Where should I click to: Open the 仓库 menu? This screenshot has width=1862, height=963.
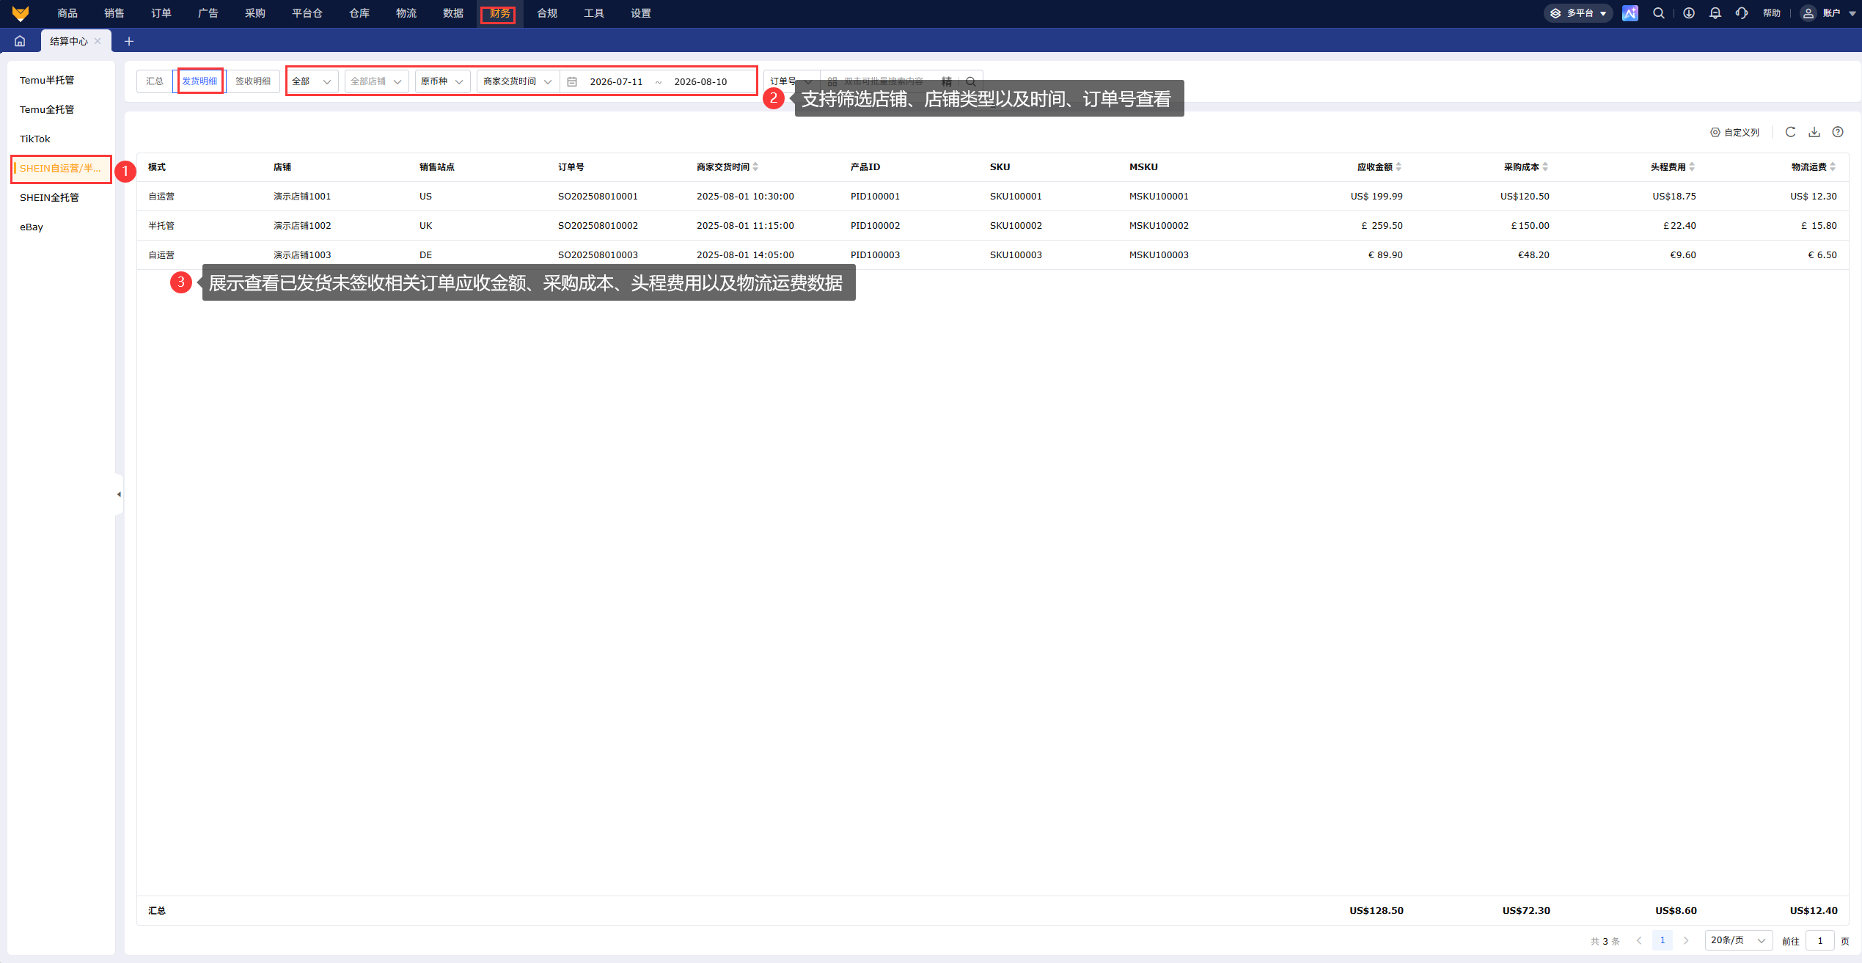point(359,13)
